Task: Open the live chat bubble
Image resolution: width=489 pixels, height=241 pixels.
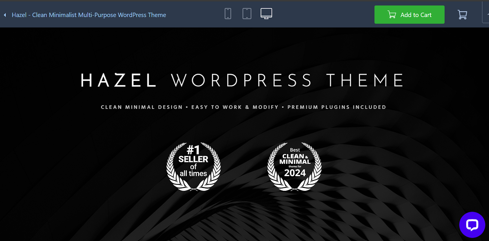Action: (472, 225)
